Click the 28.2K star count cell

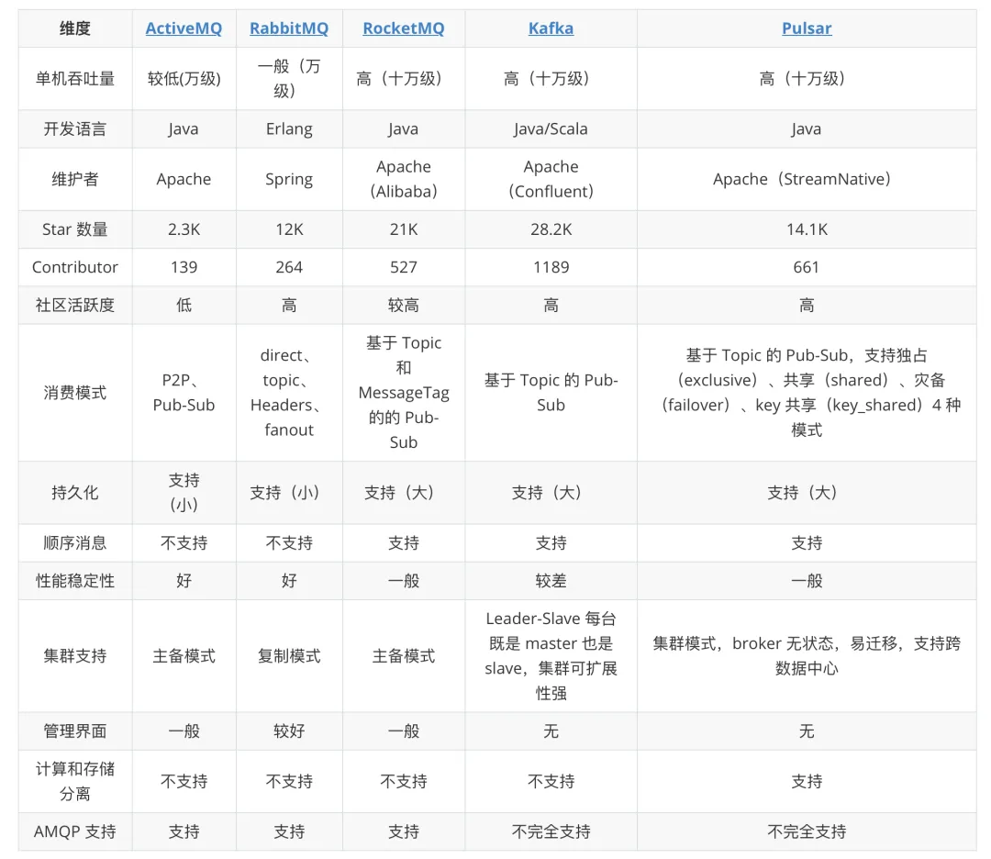click(x=551, y=229)
